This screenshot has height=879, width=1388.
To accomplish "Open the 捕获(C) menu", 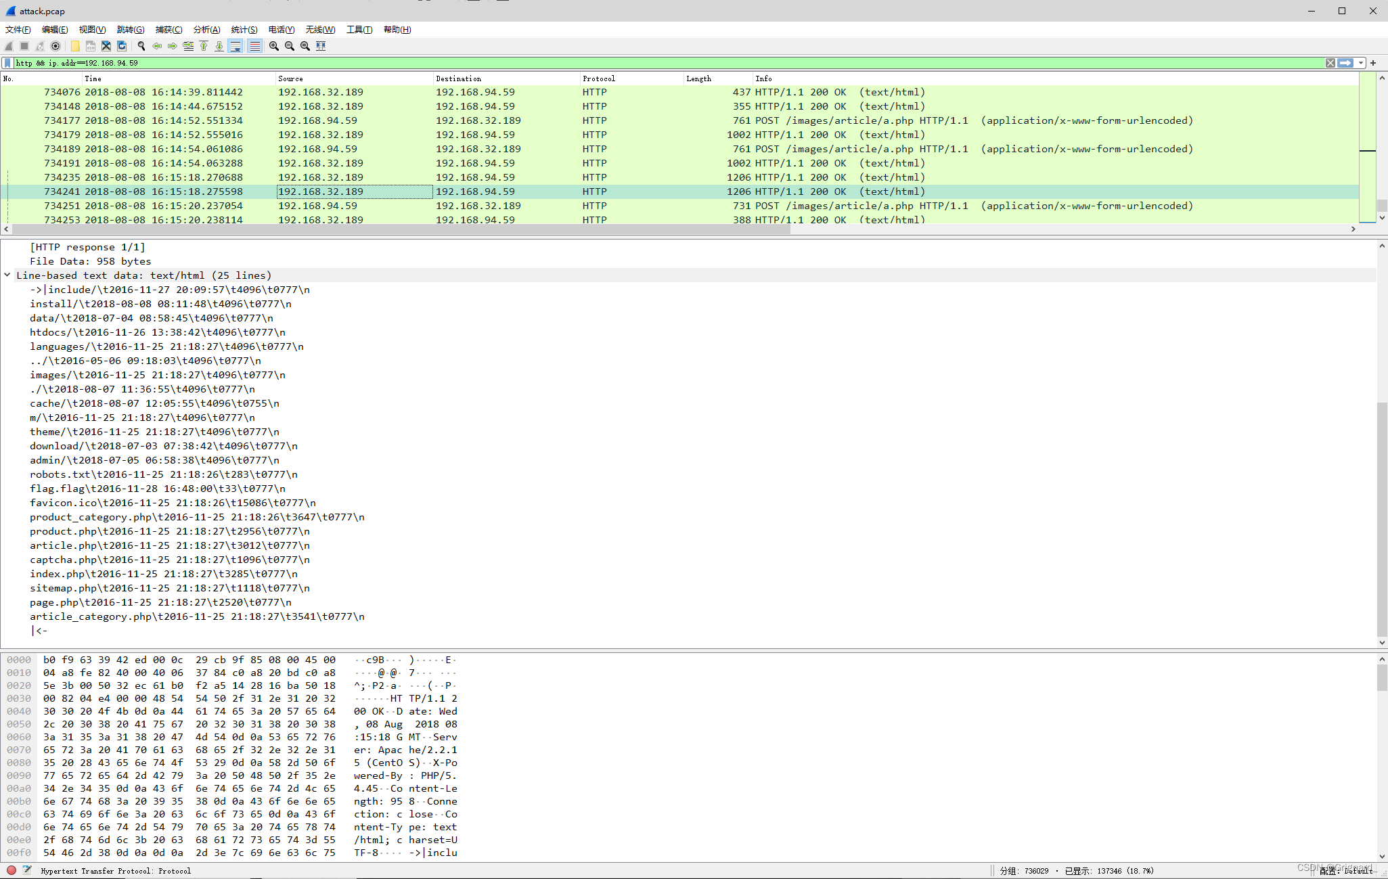I will tap(169, 29).
